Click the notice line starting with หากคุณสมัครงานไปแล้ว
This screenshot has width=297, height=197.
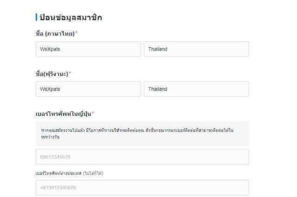tap(137, 130)
